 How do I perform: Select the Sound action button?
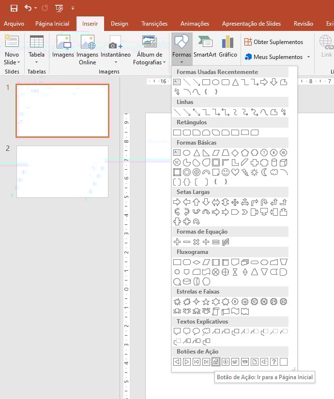pos(264,362)
